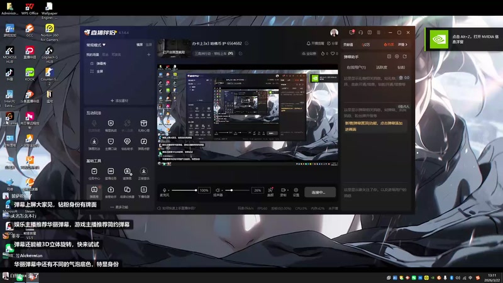The image size is (503, 283).
Task: Select the 热度 hot tab
Action: 389,45
